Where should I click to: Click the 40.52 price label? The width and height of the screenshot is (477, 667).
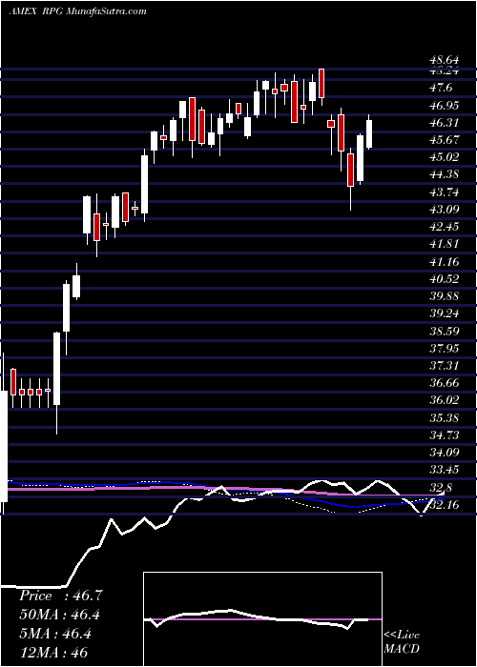[444, 279]
